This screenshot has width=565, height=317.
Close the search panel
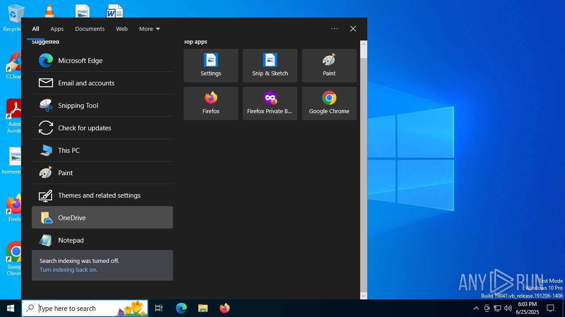pyautogui.click(x=353, y=29)
